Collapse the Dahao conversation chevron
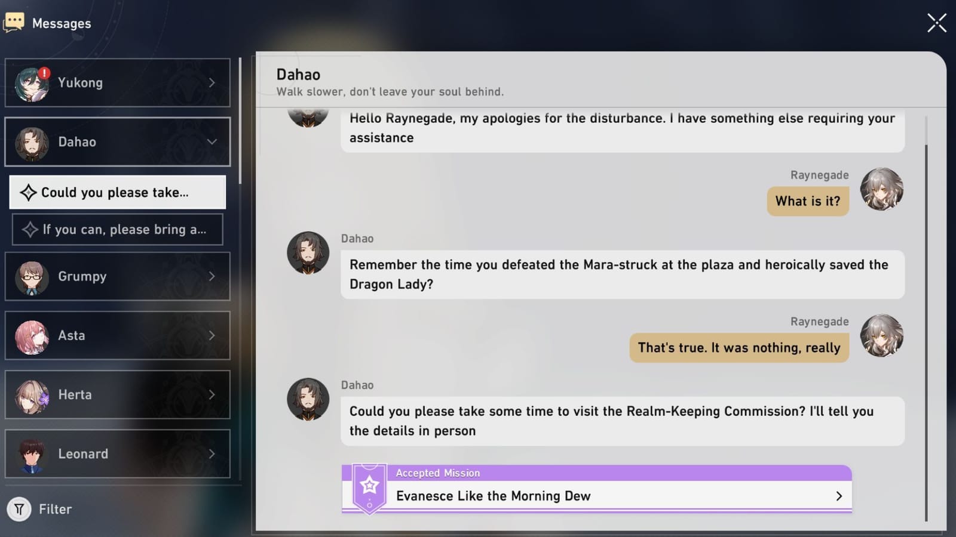The width and height of the screenshot is (956, 537). [x=212, y=142]
